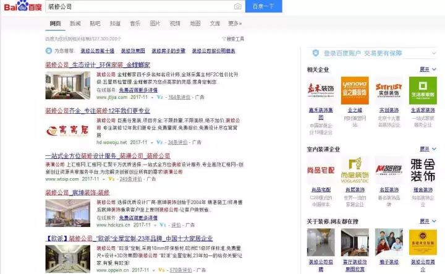This screenshot has height=274, width=445.
Task: Expand dropdown arrow beside www.hdckzs.cn
Action: 155,225
